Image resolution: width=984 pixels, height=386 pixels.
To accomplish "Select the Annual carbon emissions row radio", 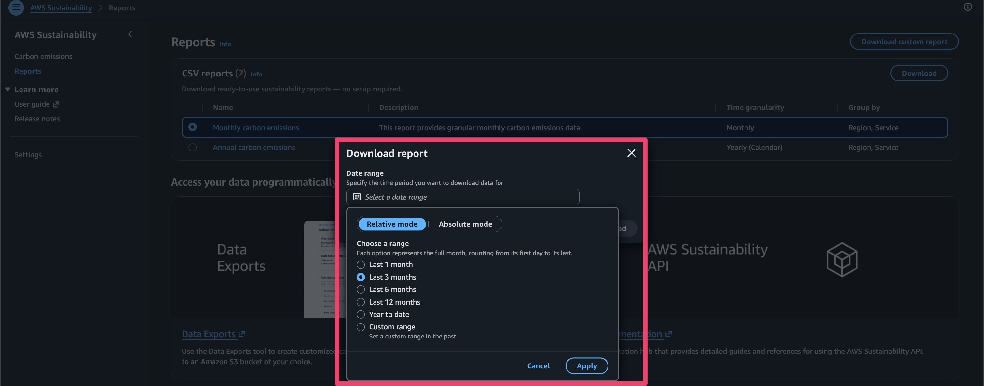I will pos(193,147).
